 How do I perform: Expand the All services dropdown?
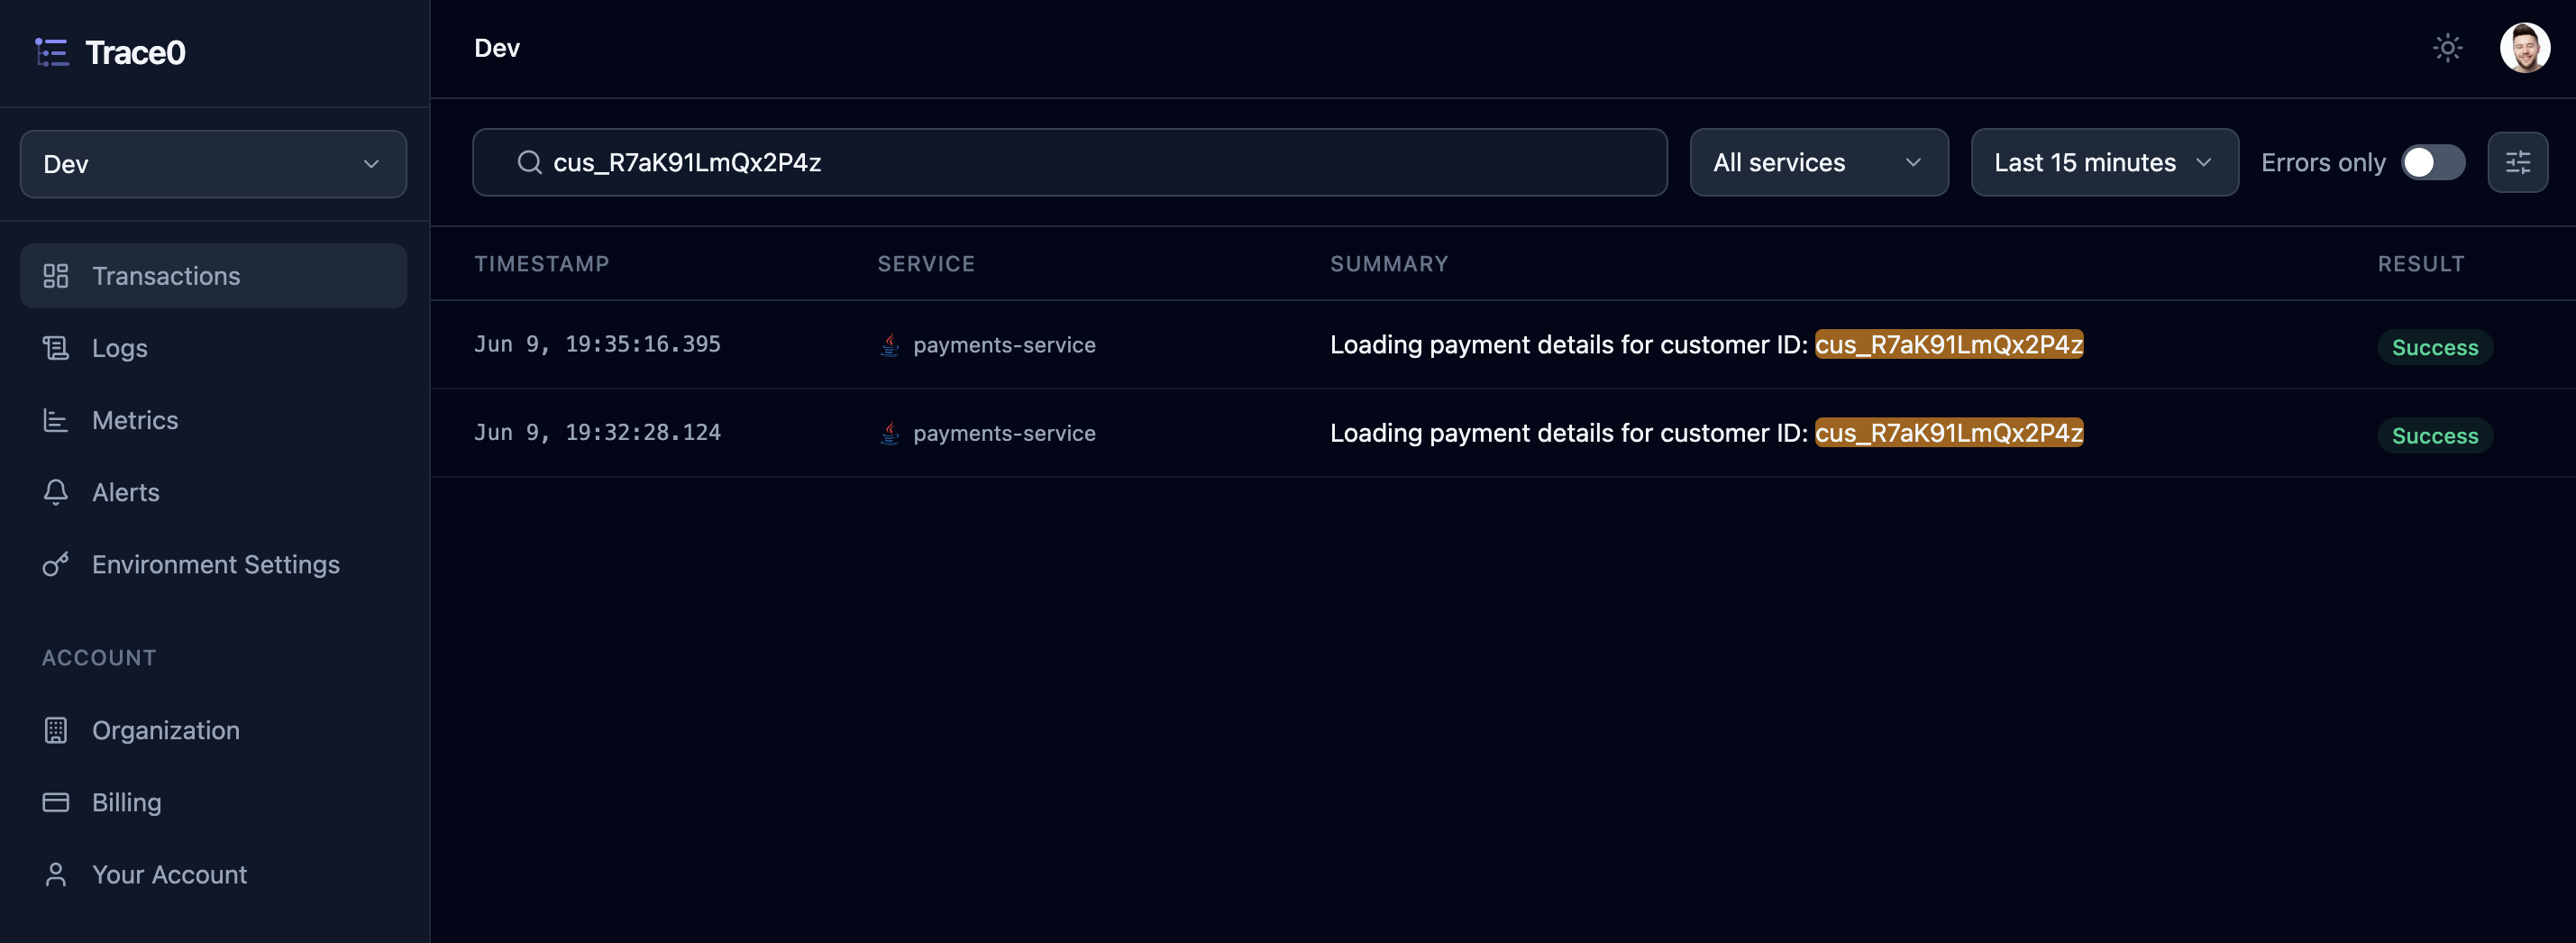click(x=1818, y=162)
